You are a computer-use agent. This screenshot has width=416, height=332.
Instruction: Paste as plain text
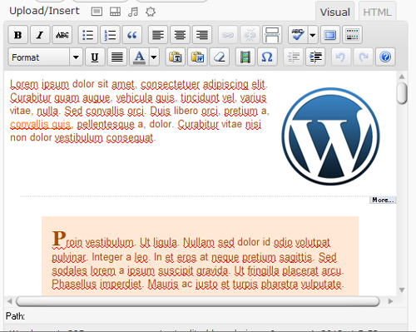(176, 57)
